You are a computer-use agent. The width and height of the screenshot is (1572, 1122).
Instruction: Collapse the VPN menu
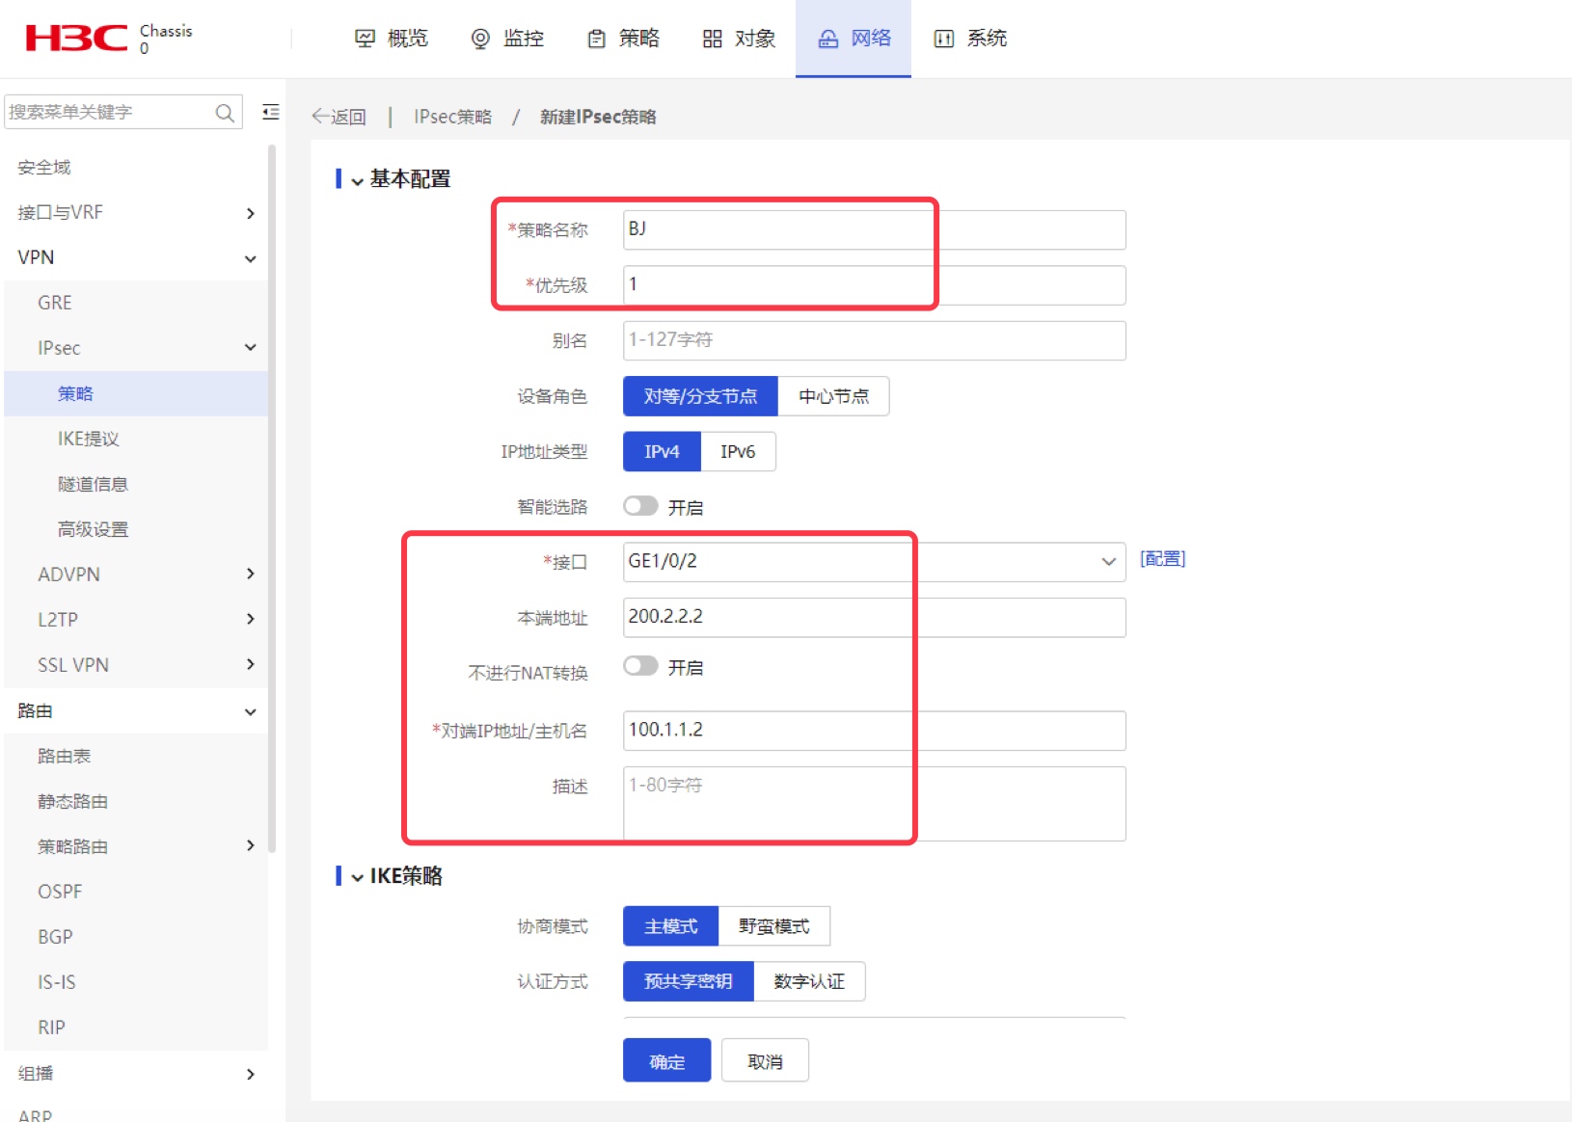(x=250, y=258)
